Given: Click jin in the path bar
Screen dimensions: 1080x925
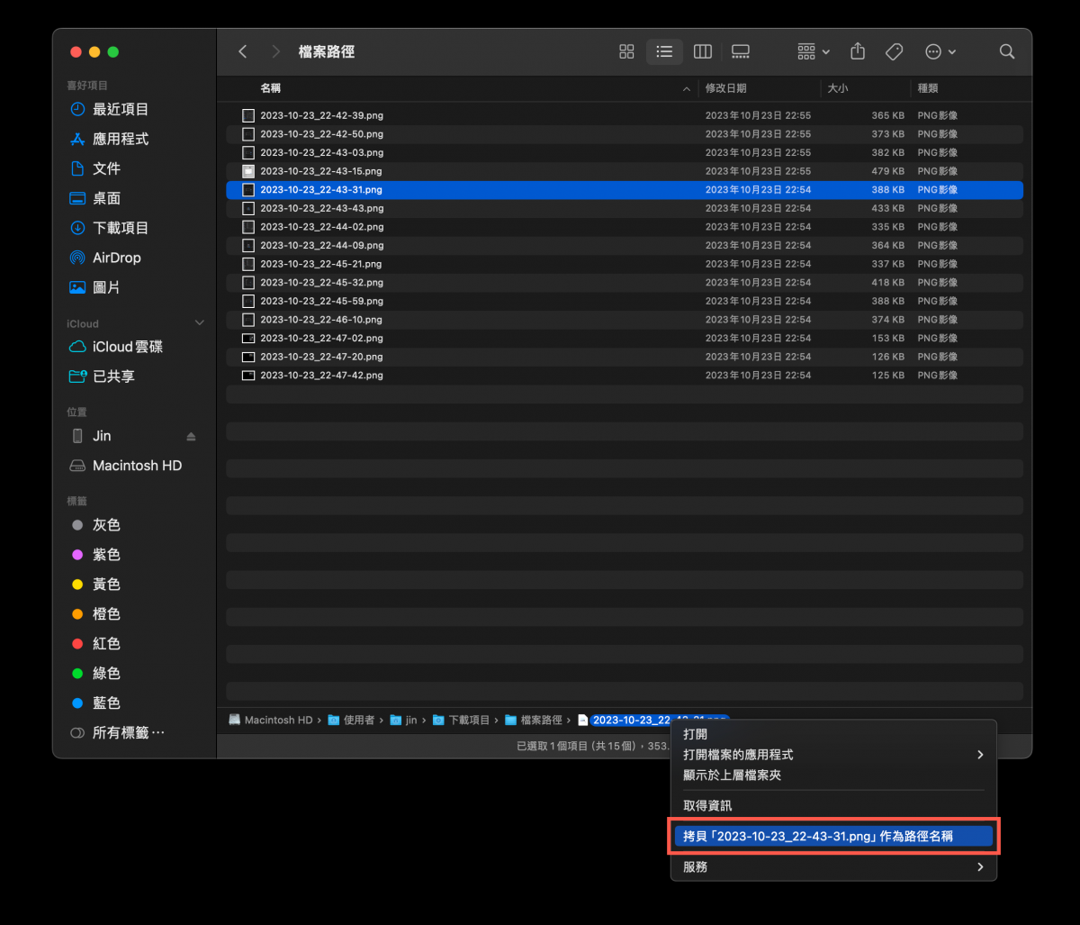Looking at the screenshot, I should tap(404, 720).
